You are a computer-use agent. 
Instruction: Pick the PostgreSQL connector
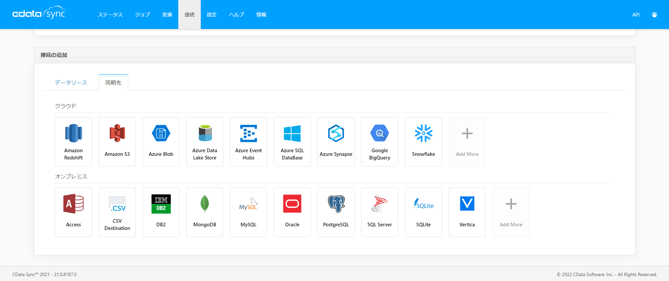(336, 212)
